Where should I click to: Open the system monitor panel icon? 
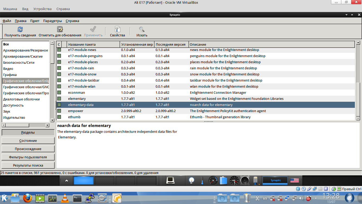pyautogui.click(x=52, y=198)
